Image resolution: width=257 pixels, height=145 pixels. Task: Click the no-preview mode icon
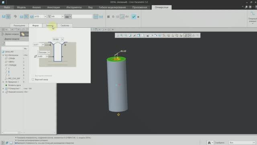[x=113, y=17]
